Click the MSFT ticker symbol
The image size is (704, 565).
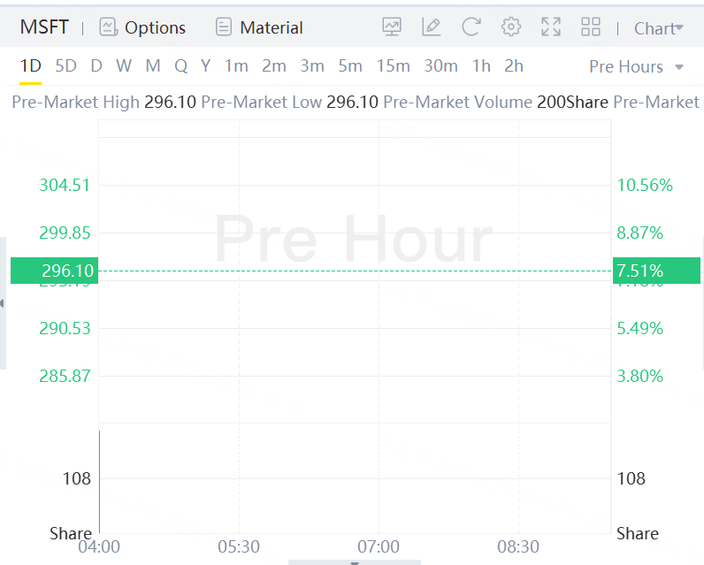(x=44, y=27)
